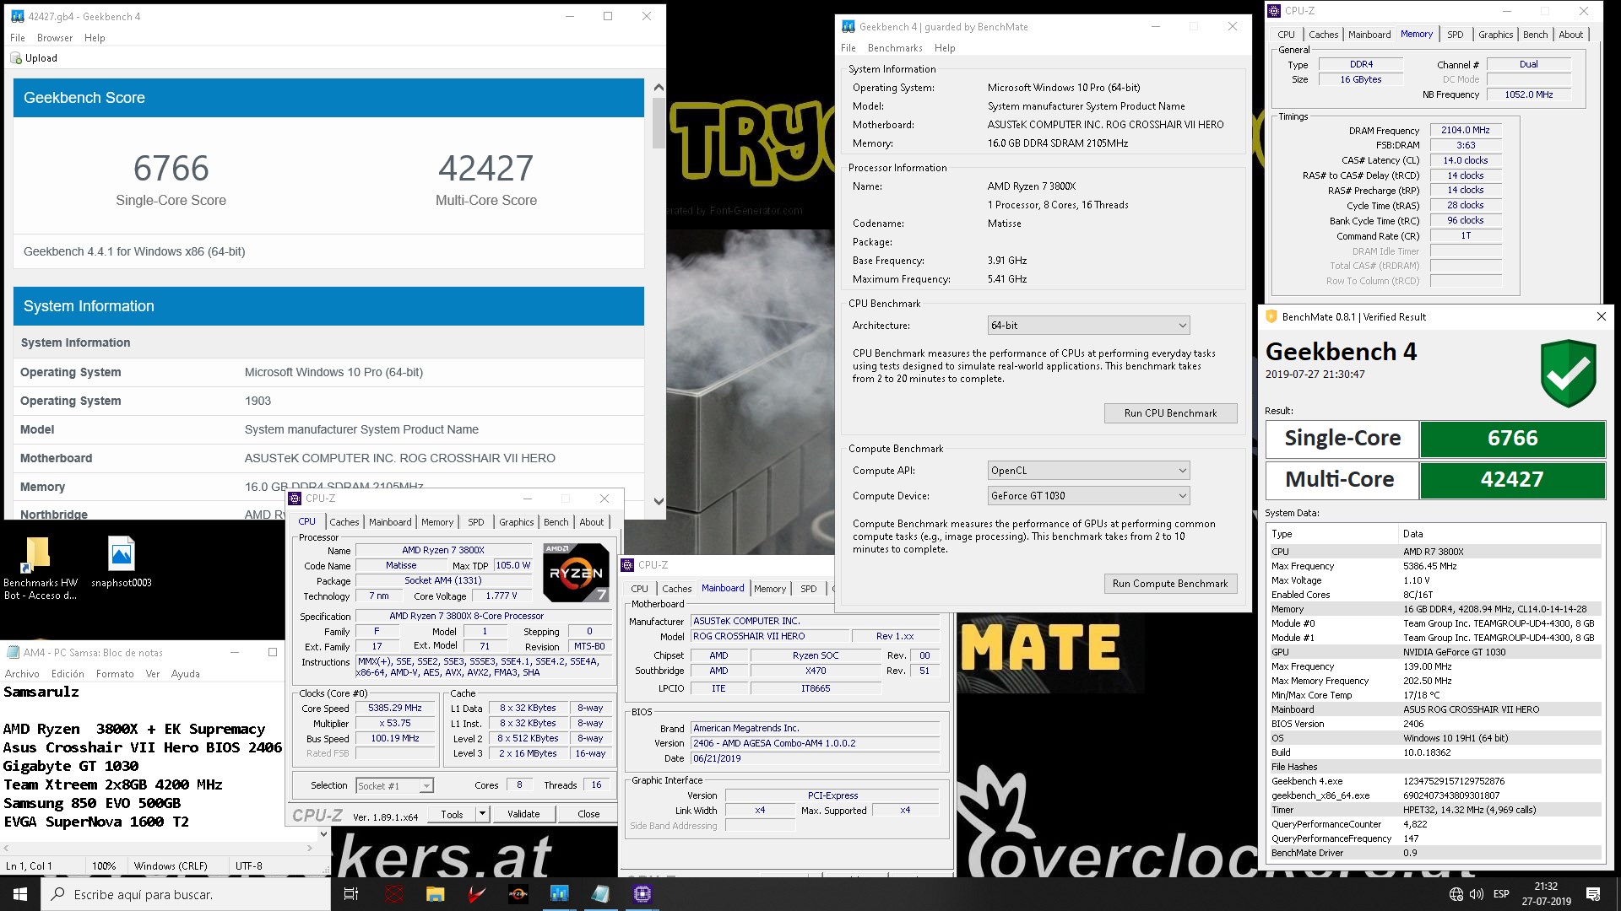Screen dimensions: 1621x911
Task: Click the Notepad 100% zoom status entry
Action: point(104,866)
